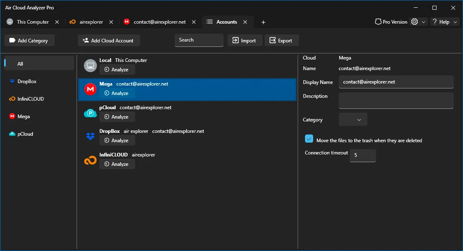This screenshot has width=463, height=251.
Task: Click the InfiniCLOUD account icon in list
Action: coord(90,160)
